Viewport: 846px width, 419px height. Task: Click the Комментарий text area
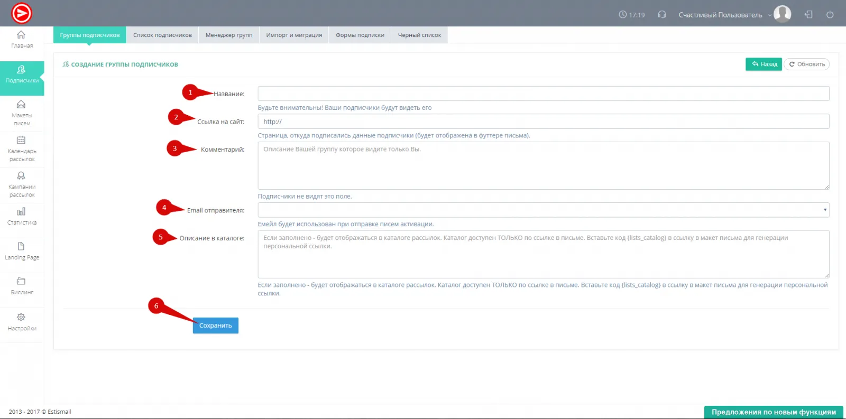click(x=543, y=165)
